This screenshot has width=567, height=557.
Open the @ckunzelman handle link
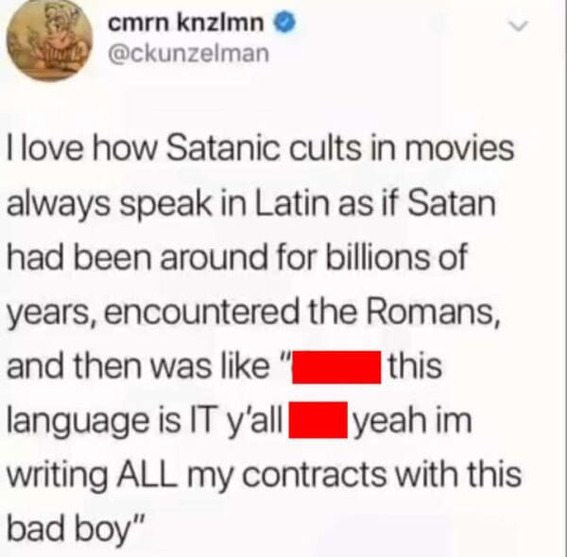click(188, 54)
